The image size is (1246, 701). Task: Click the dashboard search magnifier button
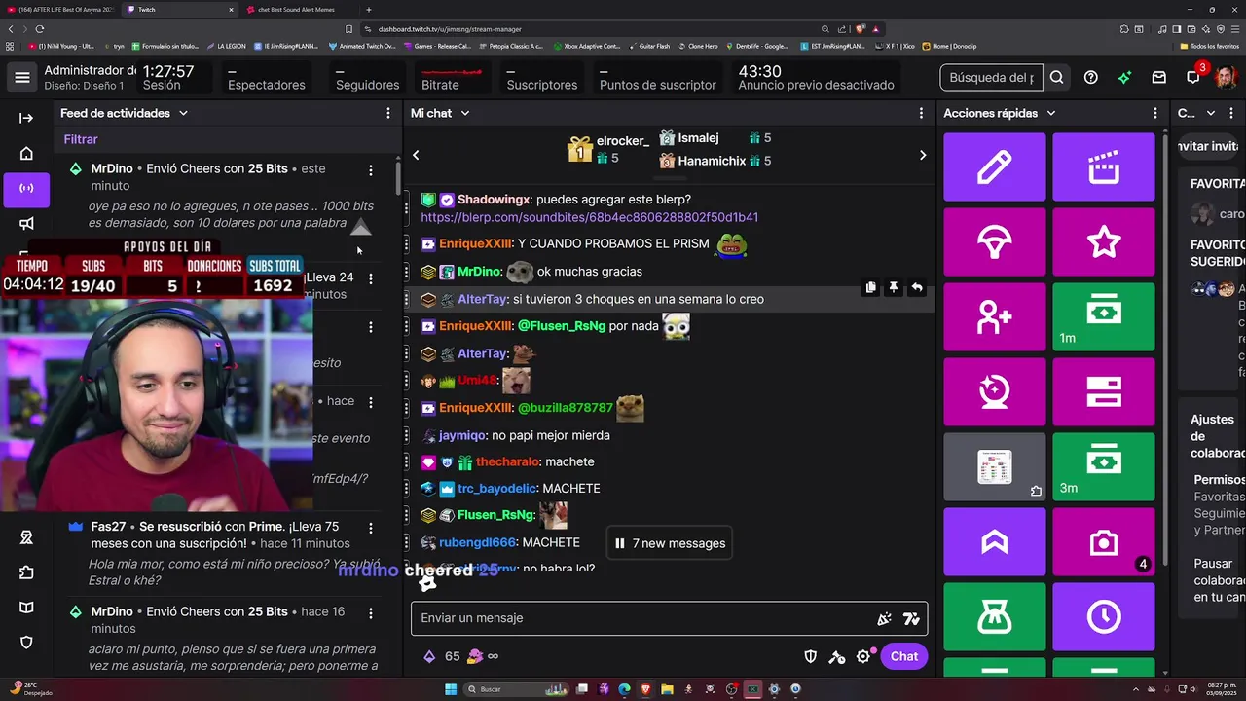pyautogui.click(x=1056, y=78)
